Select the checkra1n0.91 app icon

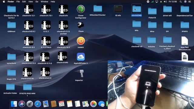click(45, 71)
